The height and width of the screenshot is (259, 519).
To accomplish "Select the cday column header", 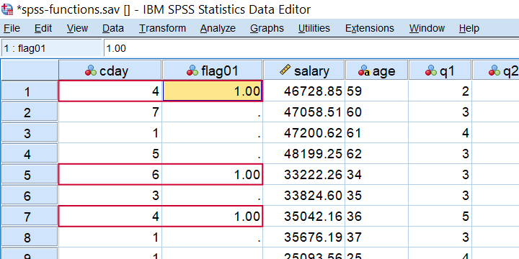I will coord(110,70).
